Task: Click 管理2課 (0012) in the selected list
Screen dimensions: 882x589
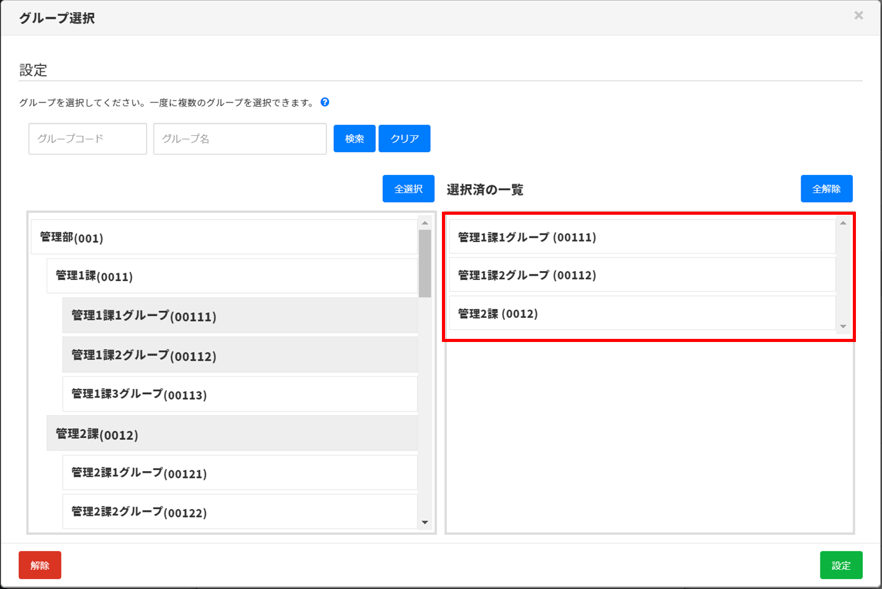Action: coord(641,313)
